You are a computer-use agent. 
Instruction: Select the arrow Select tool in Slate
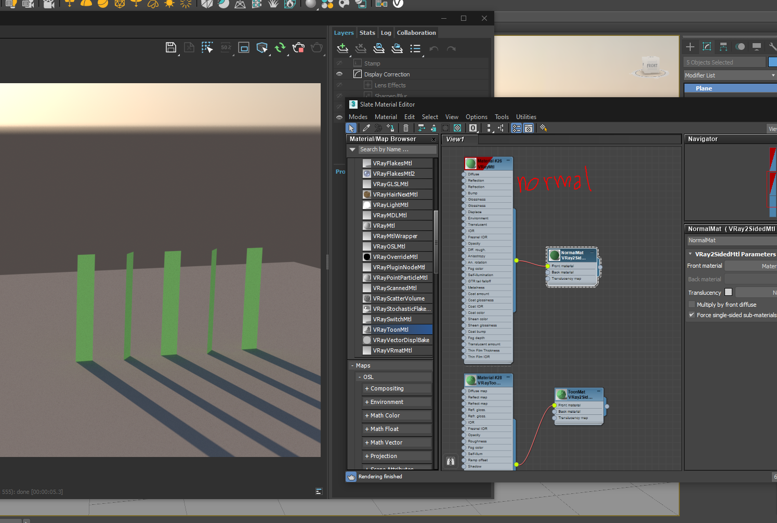click(x=351, y=128)
